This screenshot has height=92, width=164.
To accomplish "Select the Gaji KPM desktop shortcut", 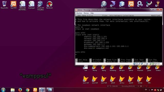I will click(x=14, y=5).
